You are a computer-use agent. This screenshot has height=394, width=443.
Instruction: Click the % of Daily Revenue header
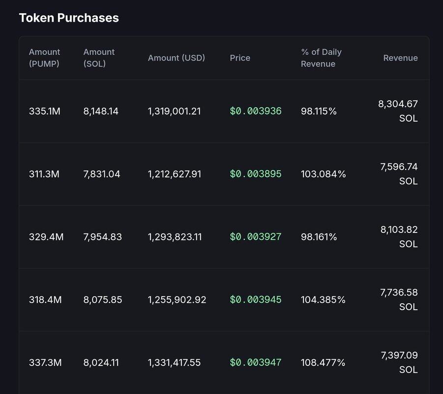(321, 58)
